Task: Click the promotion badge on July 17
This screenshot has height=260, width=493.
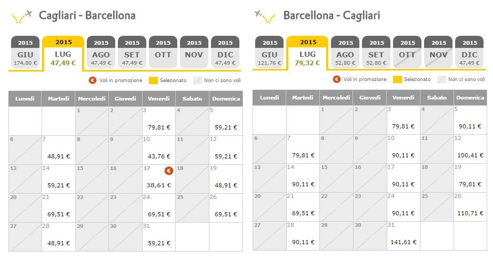Action: click(x=169, y=171)
